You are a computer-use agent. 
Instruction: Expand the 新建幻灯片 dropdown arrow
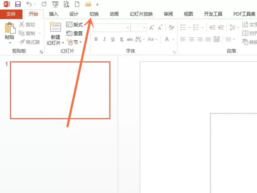click(63, 43)
